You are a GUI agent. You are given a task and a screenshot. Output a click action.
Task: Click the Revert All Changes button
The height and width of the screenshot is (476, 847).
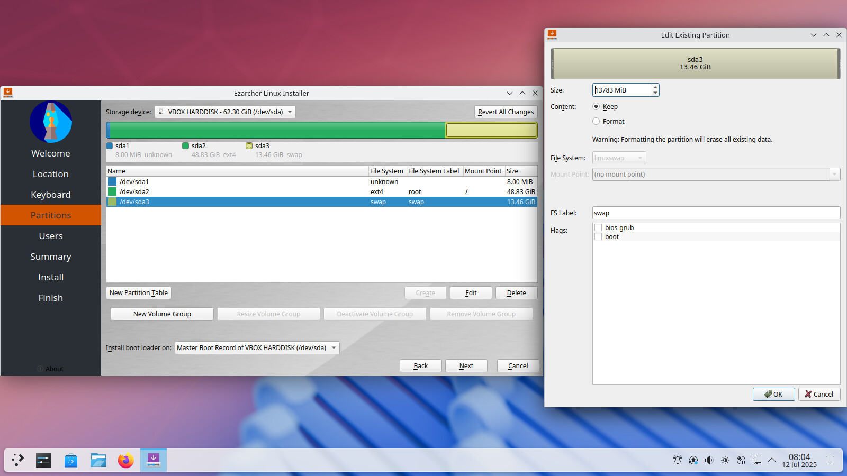click(x=506, y=112)
